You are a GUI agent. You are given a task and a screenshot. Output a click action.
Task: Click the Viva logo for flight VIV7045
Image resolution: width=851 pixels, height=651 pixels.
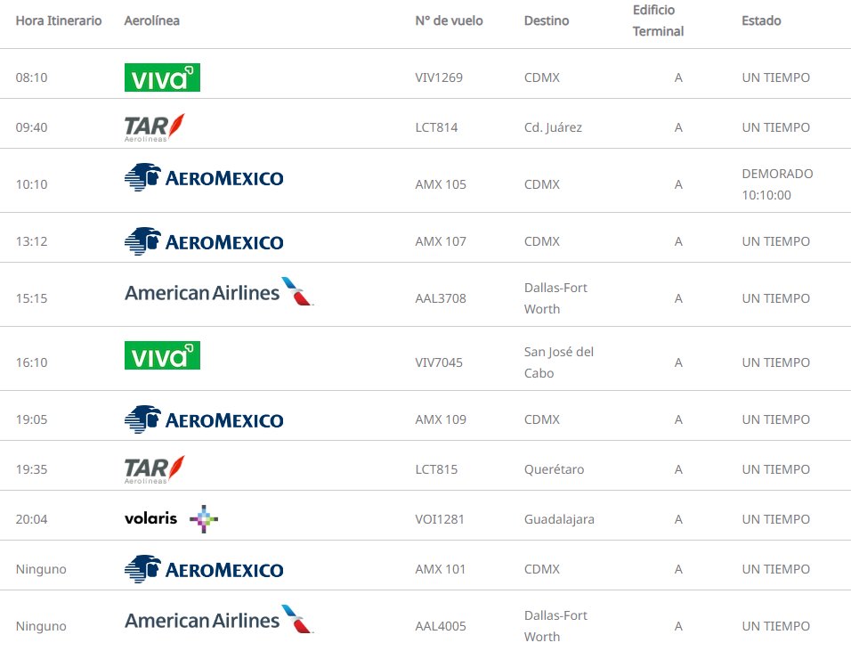162,355
